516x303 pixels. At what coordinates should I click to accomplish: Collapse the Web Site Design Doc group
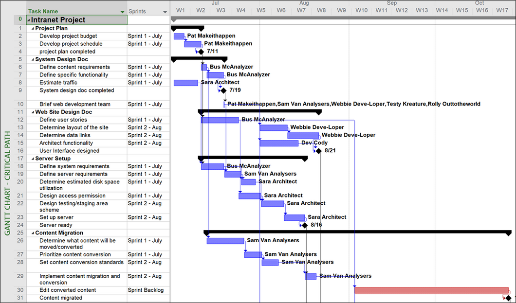point(33,112)
